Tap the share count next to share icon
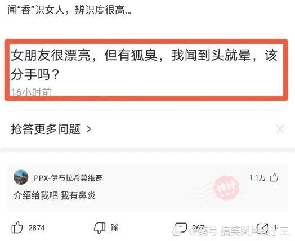 click(x=275, y=228)
